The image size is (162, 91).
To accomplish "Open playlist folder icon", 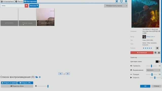I will pyautogui.click(x=37, y=77).
